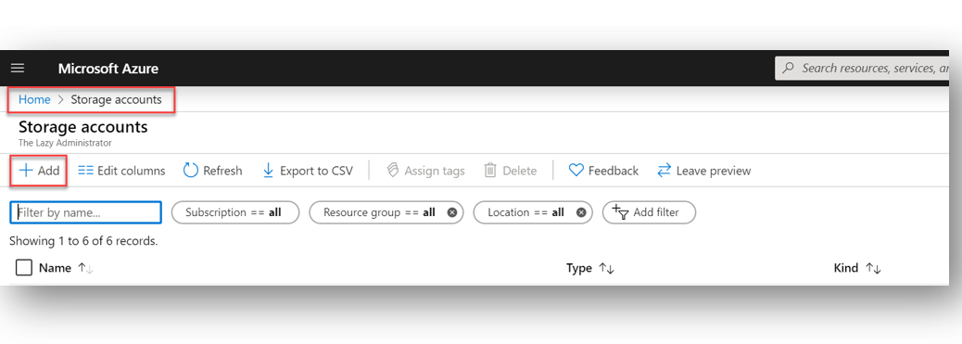Tick the select-all checkbox beside Name
Image resolution: width=962 pixels, height=344 pixels.
coord(24,268)
